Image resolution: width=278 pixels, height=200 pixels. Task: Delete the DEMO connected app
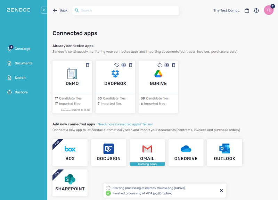(x=88, y=65)
